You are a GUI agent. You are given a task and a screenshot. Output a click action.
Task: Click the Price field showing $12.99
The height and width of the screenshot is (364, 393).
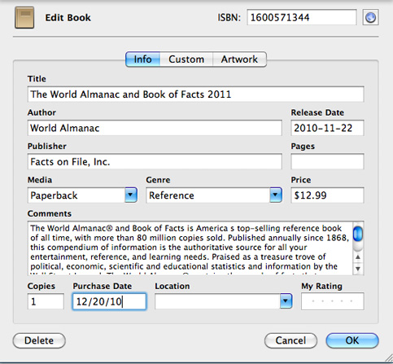[327, 195]
